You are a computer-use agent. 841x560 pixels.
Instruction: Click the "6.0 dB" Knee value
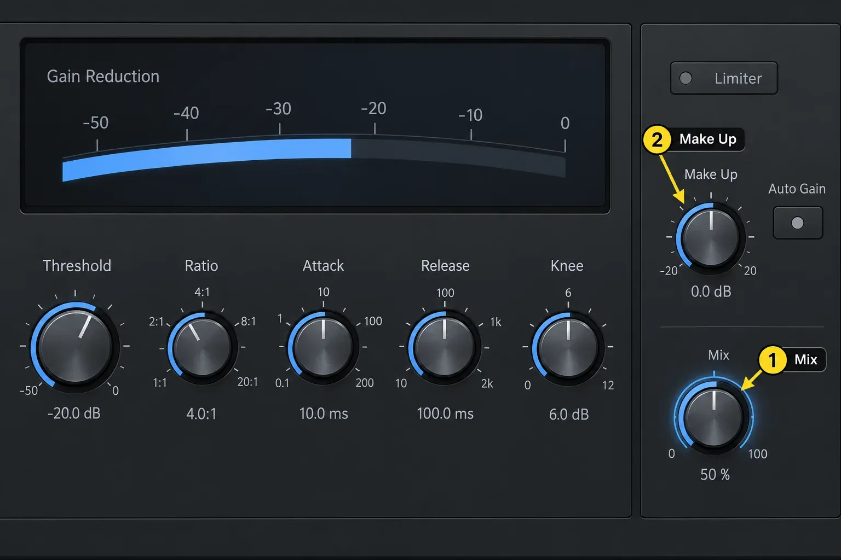tap(569, 415)
